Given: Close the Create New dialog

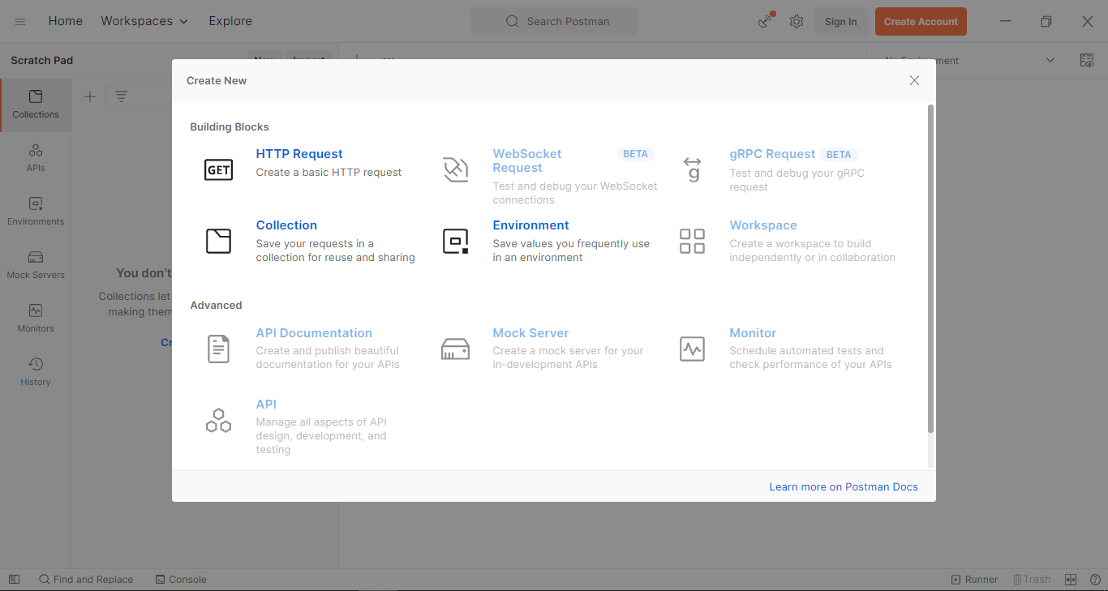Looking at the screenshot, I should (x=914, y=80).
